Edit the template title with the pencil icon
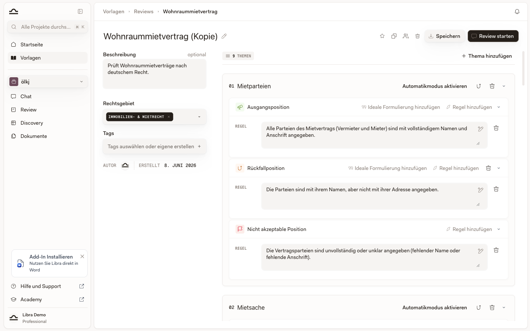The height and width of the screenshot is (331, 530). 224,36
